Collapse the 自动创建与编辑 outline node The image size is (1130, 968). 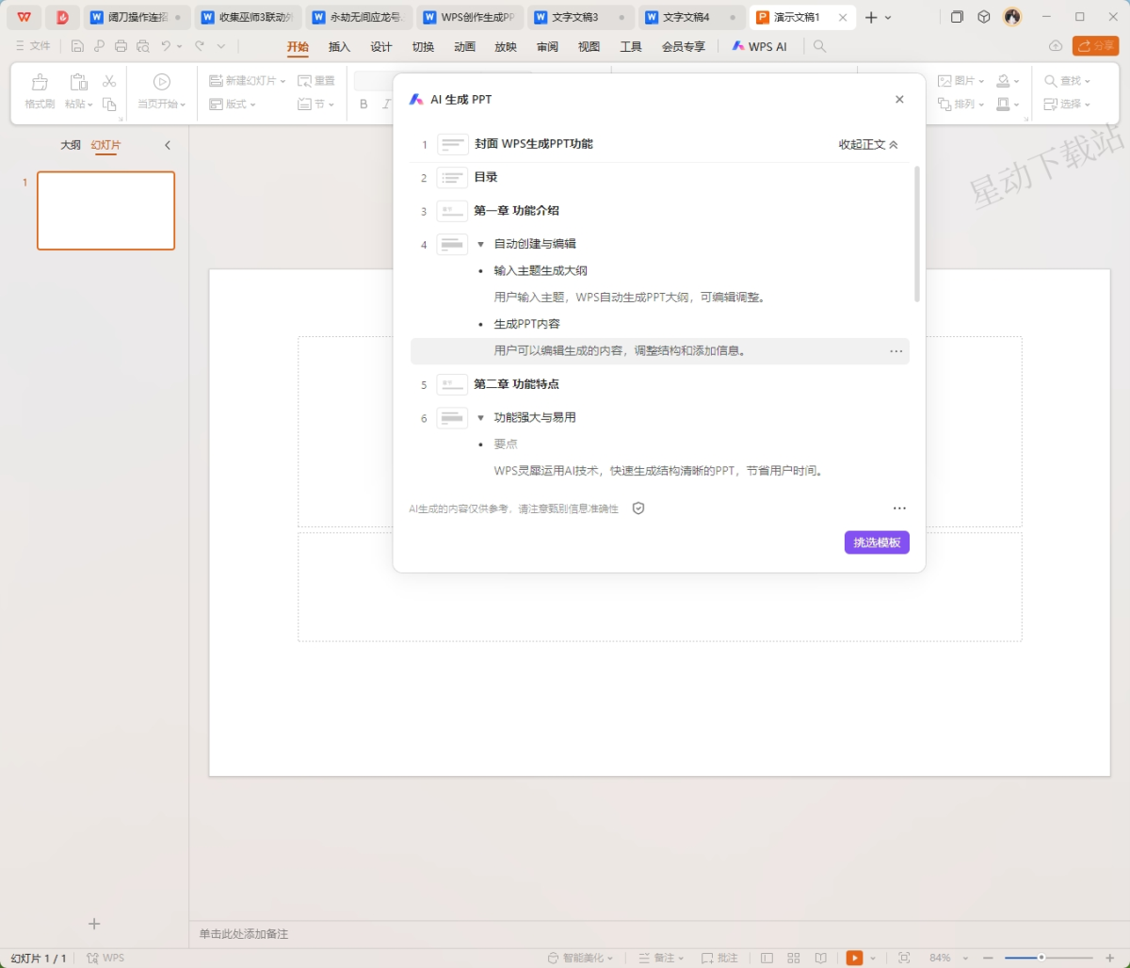pos(480,244)
